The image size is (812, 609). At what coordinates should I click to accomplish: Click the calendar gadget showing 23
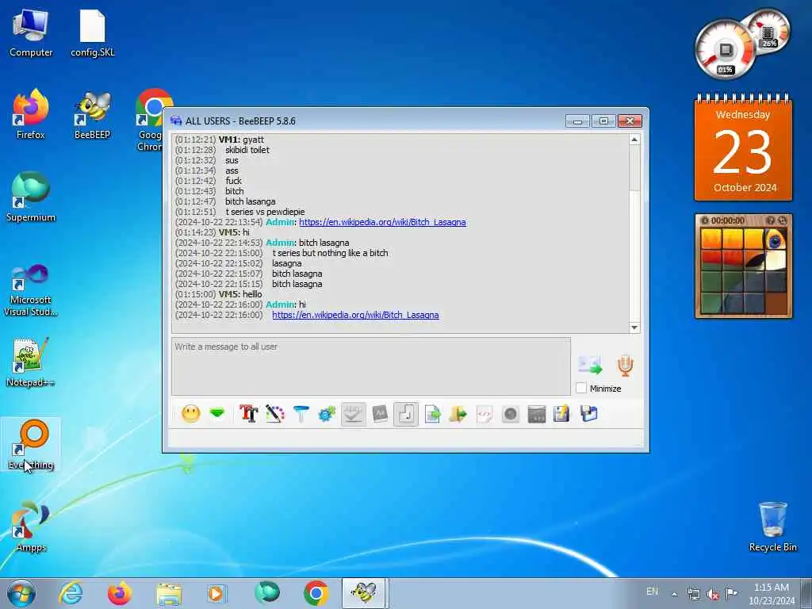[743, 147]
